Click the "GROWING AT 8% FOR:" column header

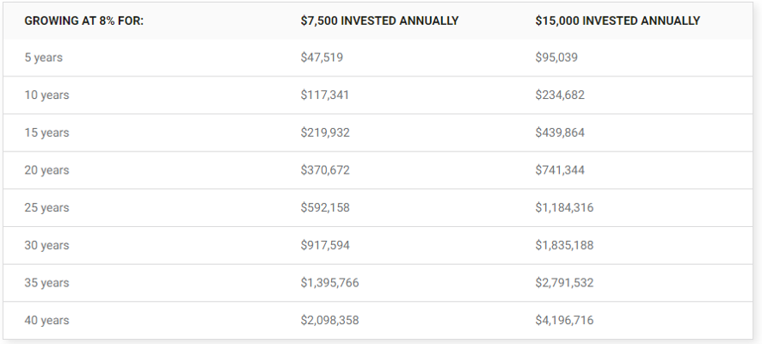[x=84, y=21]
